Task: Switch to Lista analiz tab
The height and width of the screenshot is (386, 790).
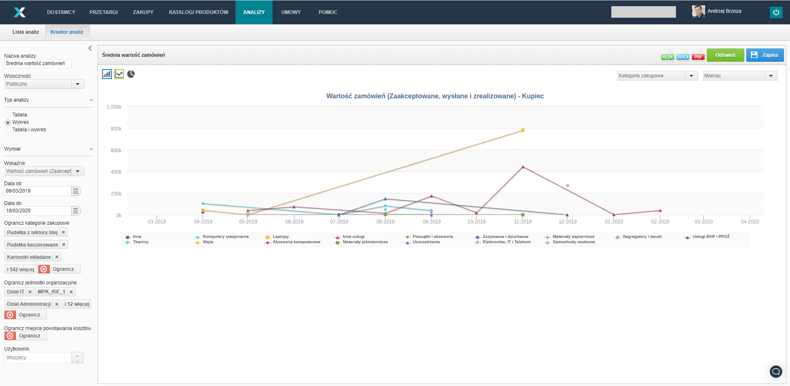Action: click(26, 32)
